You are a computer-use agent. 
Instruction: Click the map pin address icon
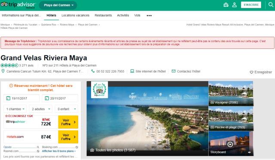pyautogui.click(x=3, y=71)
